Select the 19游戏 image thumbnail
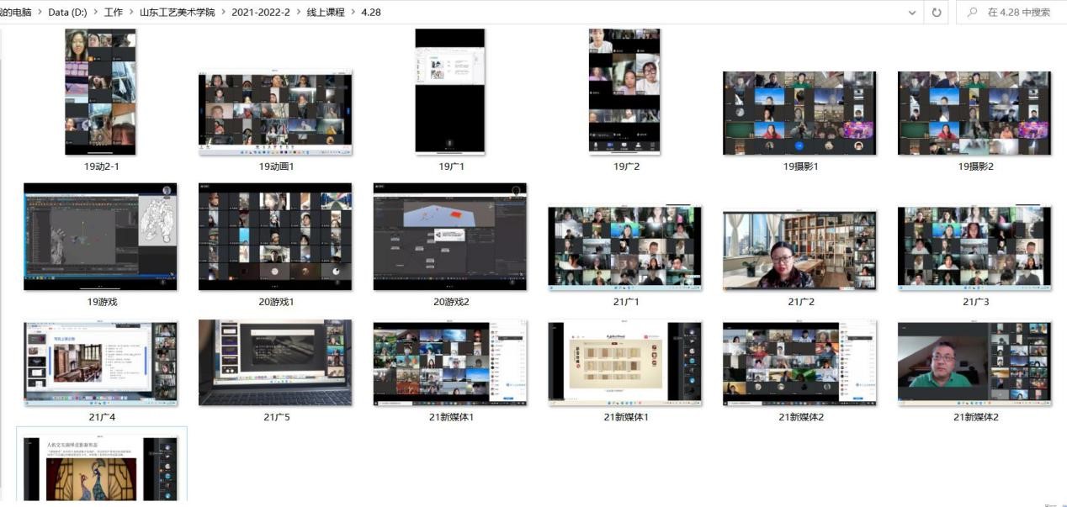The image size is (1067, 507). [x=100, y=237]
